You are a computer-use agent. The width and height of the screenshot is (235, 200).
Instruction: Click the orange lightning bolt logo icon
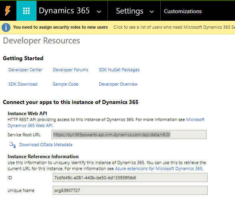click(8, 11)
